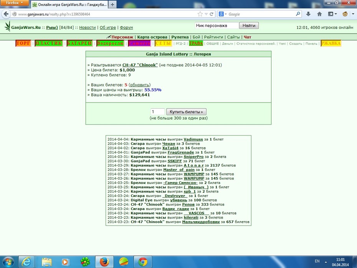
Task: Open Windows Explorer folder in taskbar
Action: (46, 262)
